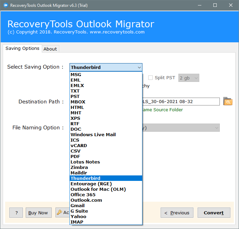Viewport: 239px width, 229px height.
Task: Choose MSG from the saving list
Action: [x=106, y=75]
